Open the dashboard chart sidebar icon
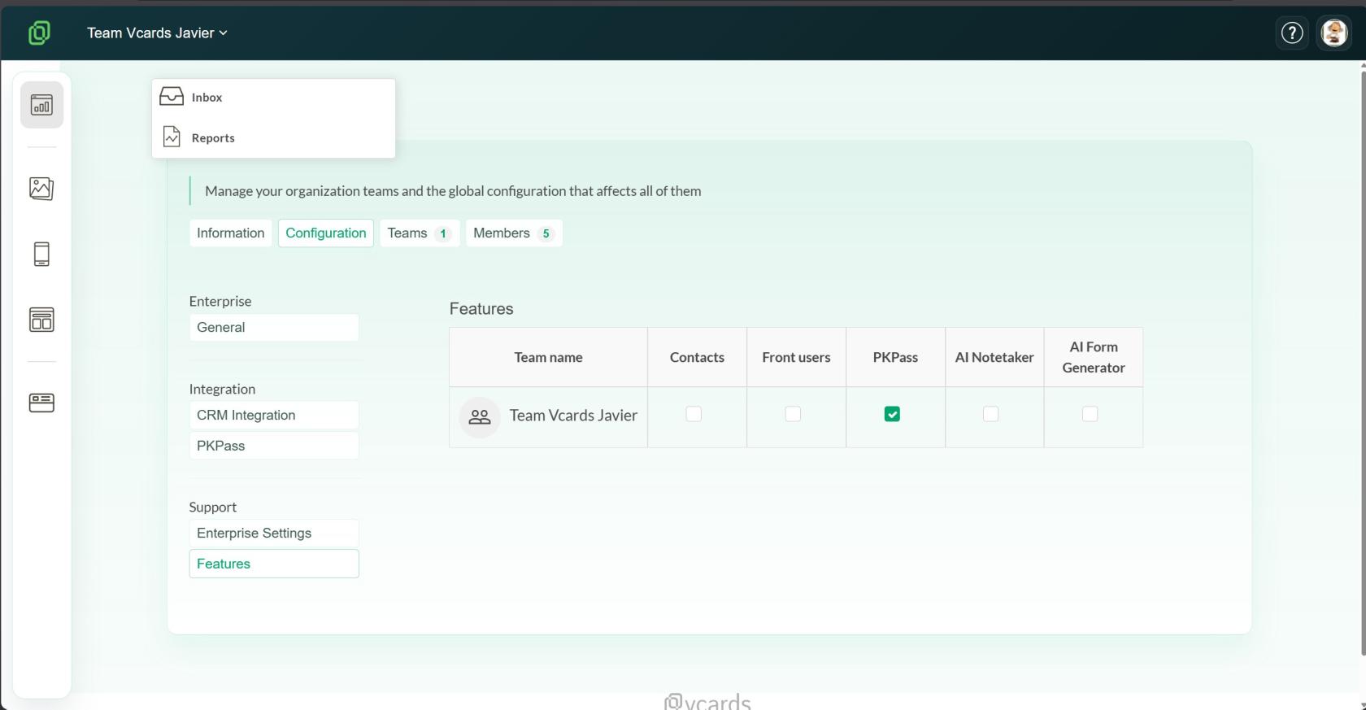This screenshot has height=710, width=1366. (x=41, y=105)
